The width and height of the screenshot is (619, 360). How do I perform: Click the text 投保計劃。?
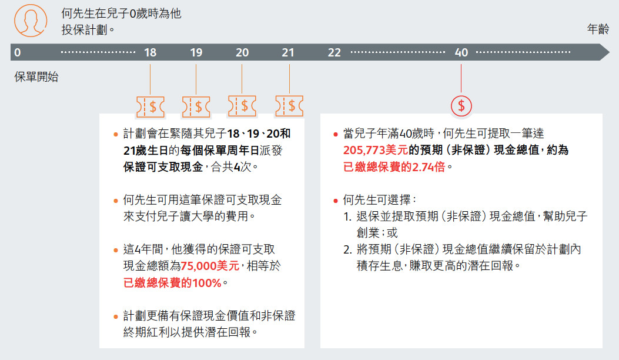coord(88,29)
